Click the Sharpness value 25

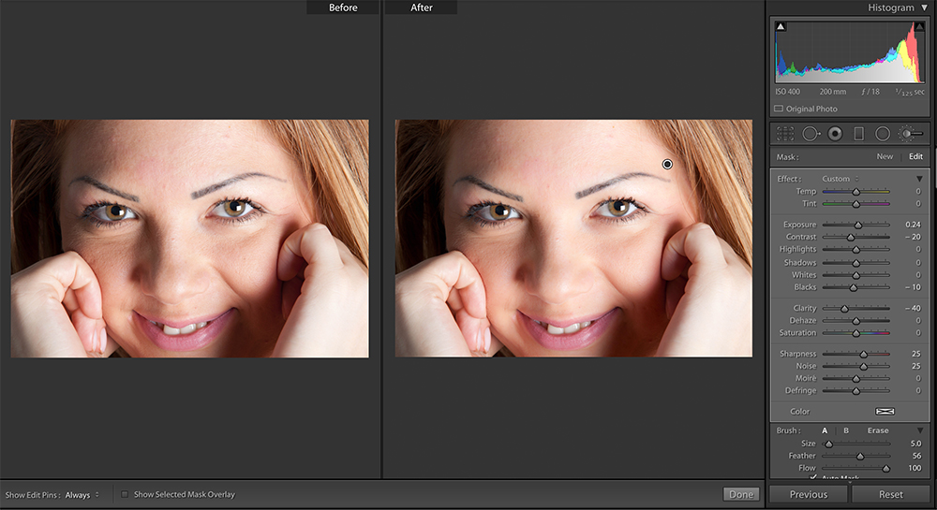coord(916,353)
